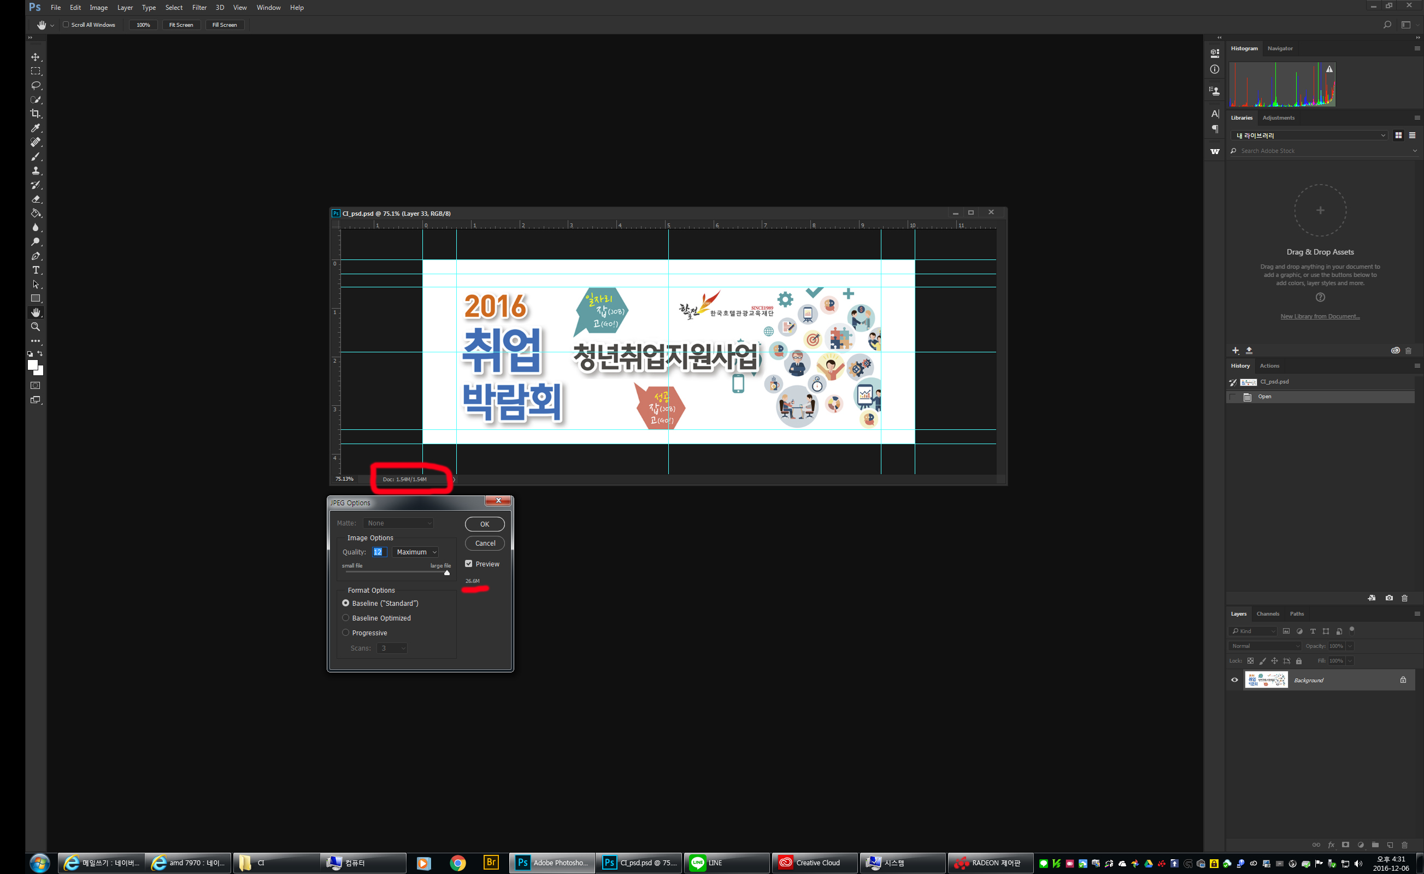The width and height of the screenshot is (1424, 874).
Task: Toggle Lock transparent pixels in Layers panel
Action: [1250, 661]
